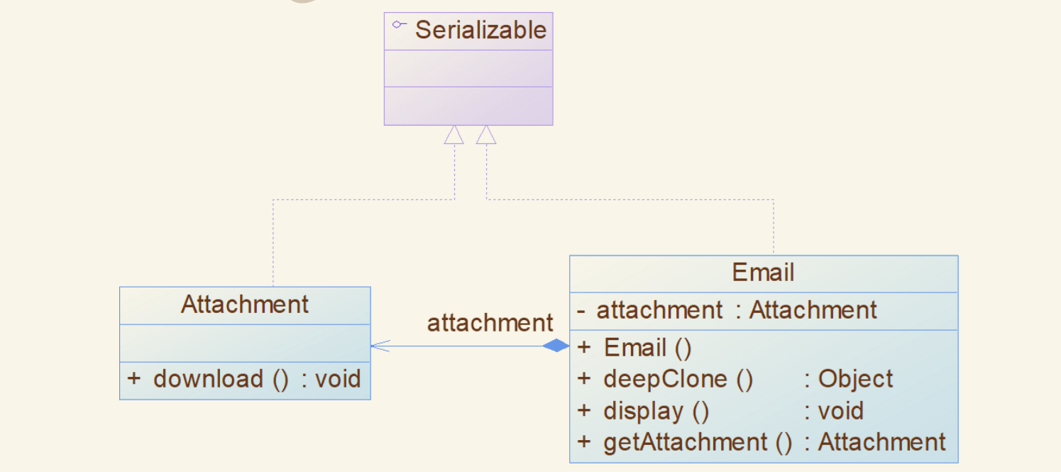
Task: Click the attachment role label above association
Action: [x=490, y=323]
